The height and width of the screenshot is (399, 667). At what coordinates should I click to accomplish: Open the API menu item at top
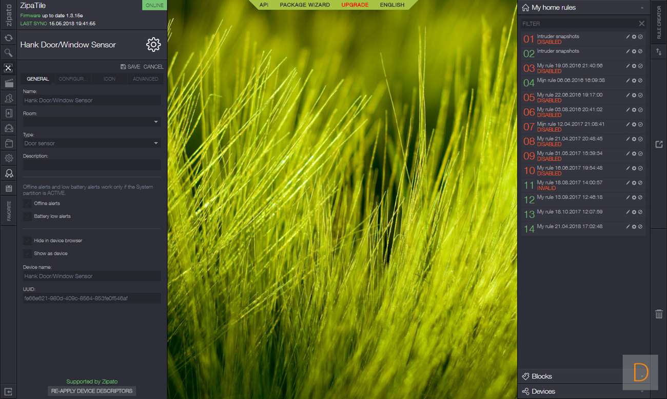tap(264, 5)
